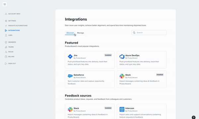Image resolution: width=199 pixels, height=119 pixels.
Task: Click Installed badge on Featured Slack
Action: point(160,75)
